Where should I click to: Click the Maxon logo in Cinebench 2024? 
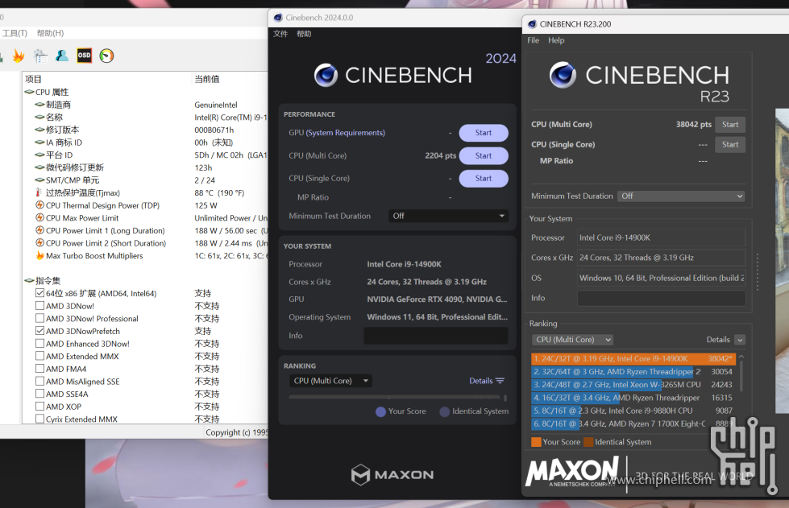click(x=392, y=475)
